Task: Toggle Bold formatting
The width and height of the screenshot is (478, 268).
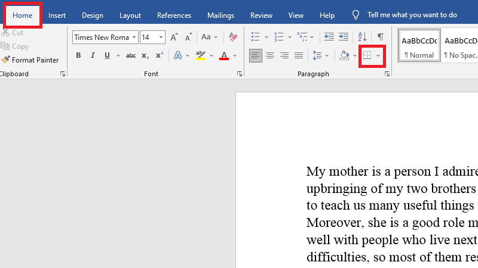Action: pos(78,56)
